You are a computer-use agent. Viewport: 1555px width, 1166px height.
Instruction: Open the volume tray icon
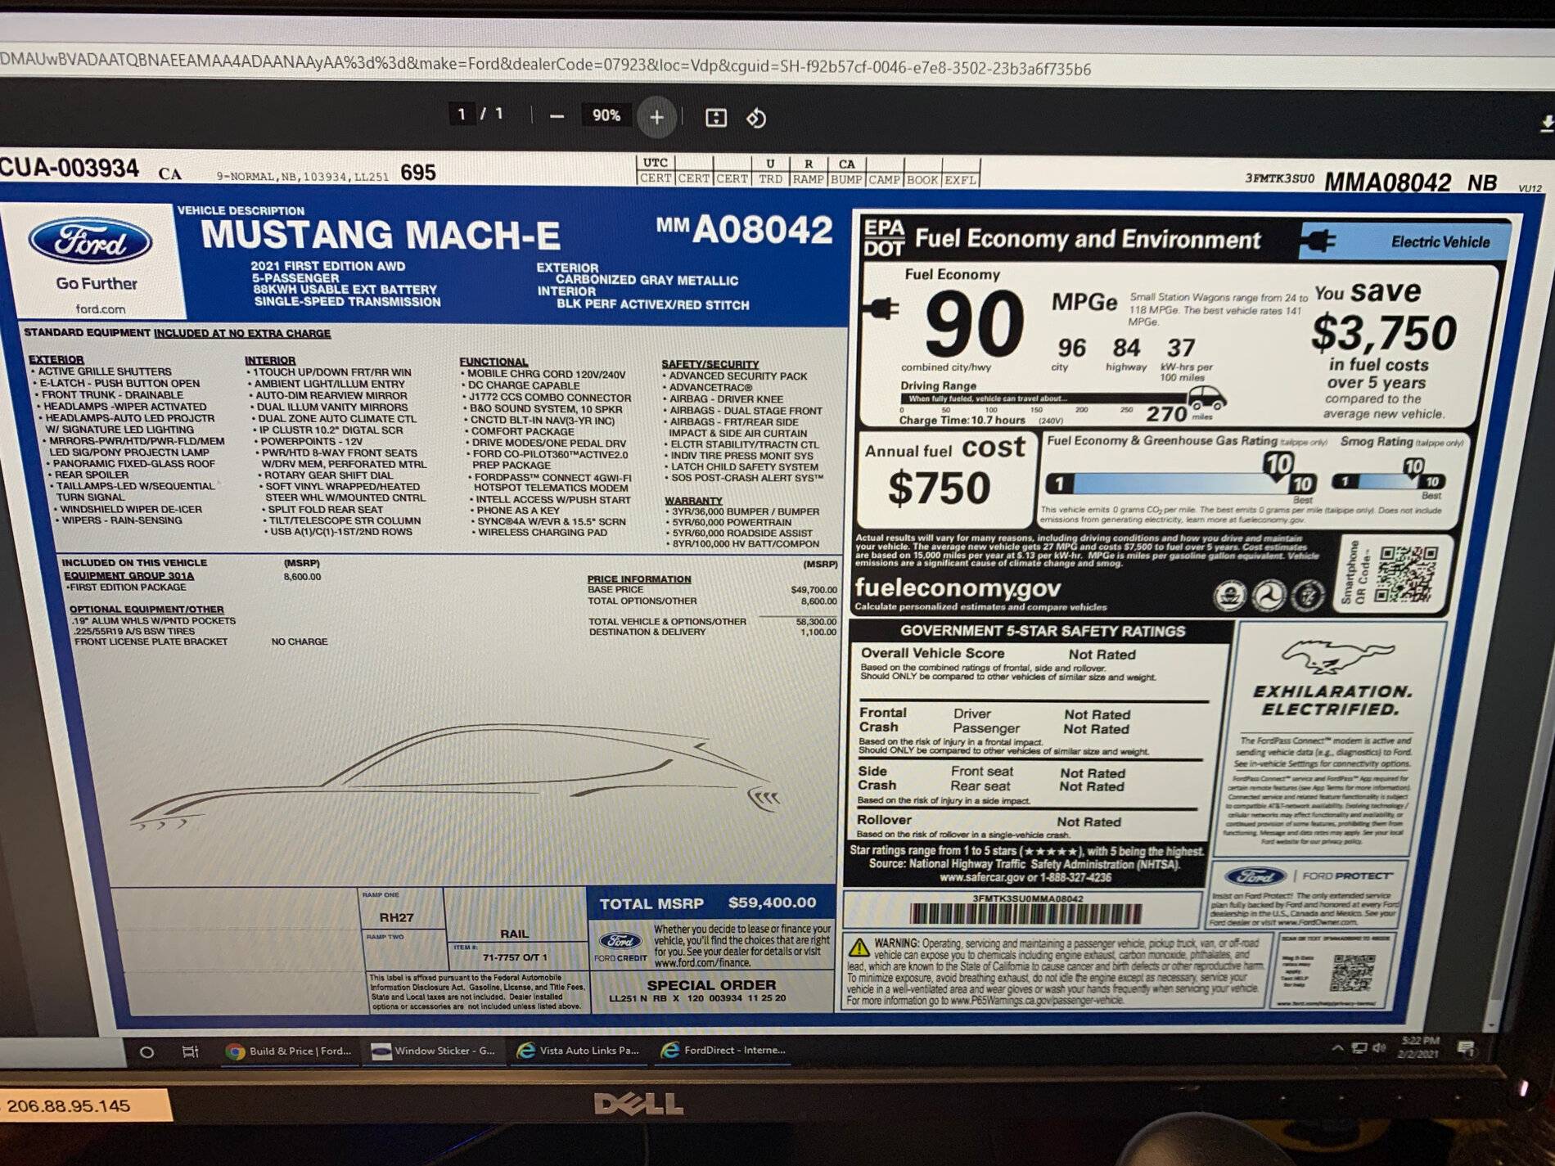[x=1380, y=1048]
